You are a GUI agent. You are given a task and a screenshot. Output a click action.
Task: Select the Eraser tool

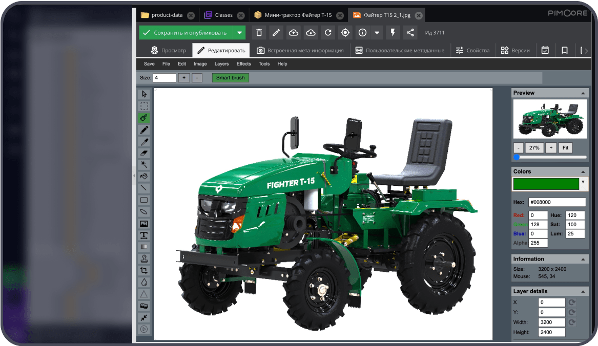click(x=144, y=153)
